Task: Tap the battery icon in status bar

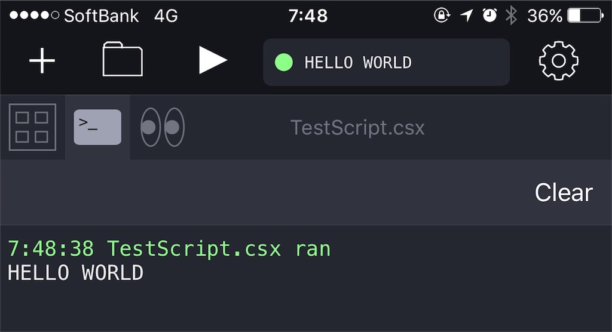Action: click(586, 16)
